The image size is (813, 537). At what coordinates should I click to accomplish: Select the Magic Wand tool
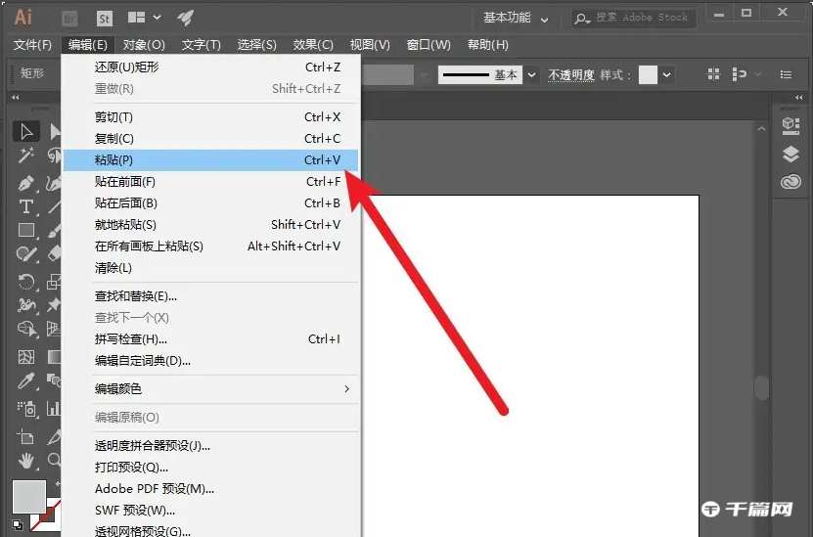point(25,155)
